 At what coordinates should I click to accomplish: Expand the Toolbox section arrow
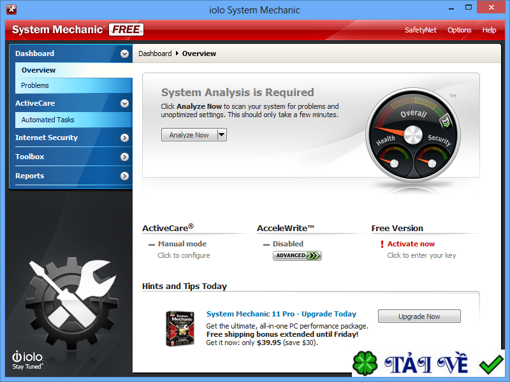click(124, 157)
